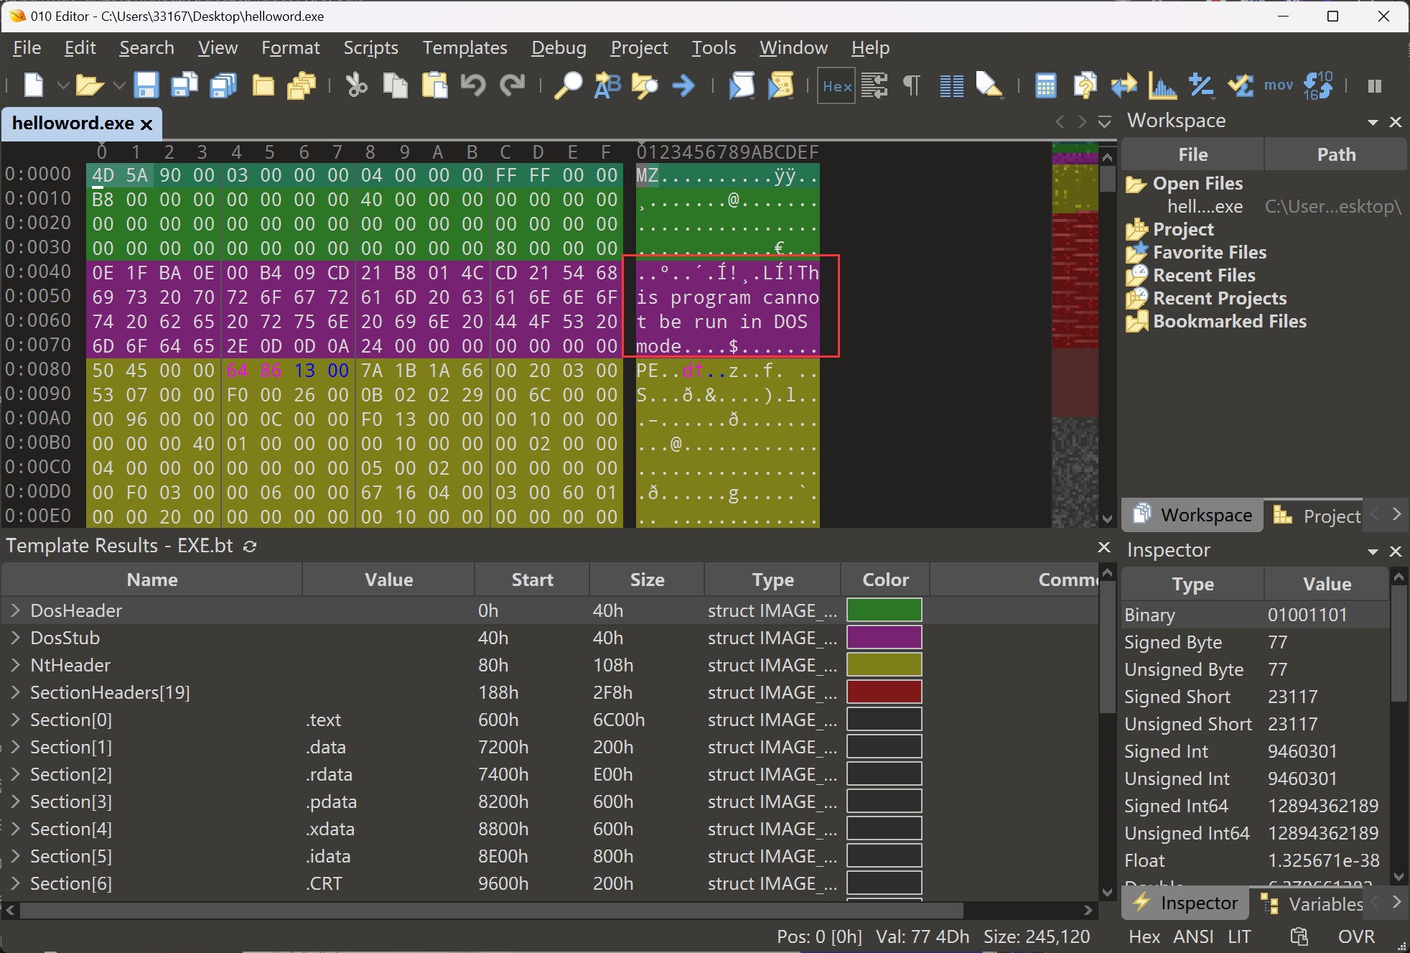Open the Disassembler mov tool

1279,85
